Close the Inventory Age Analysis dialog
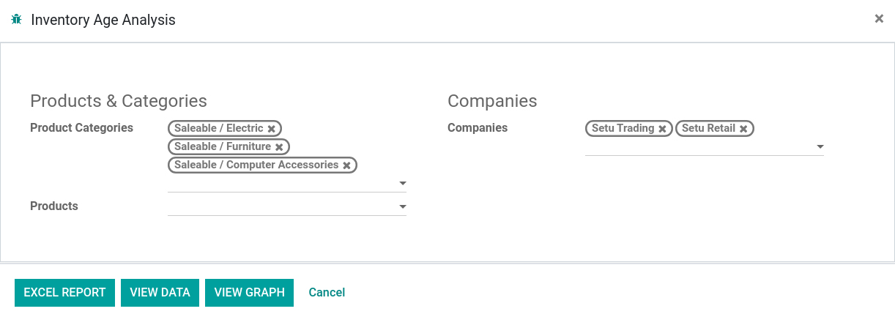Viewport: 895px width, 325px height. coord(879,19)
